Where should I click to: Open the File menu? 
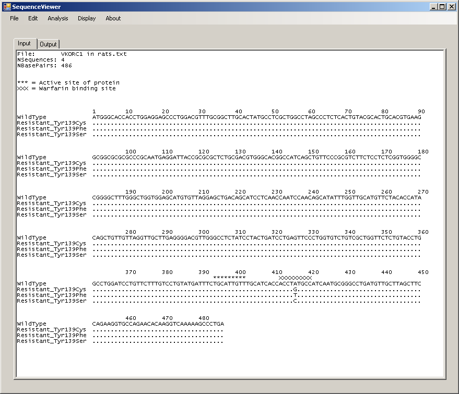pyautogui.click(x=14, y=18)
